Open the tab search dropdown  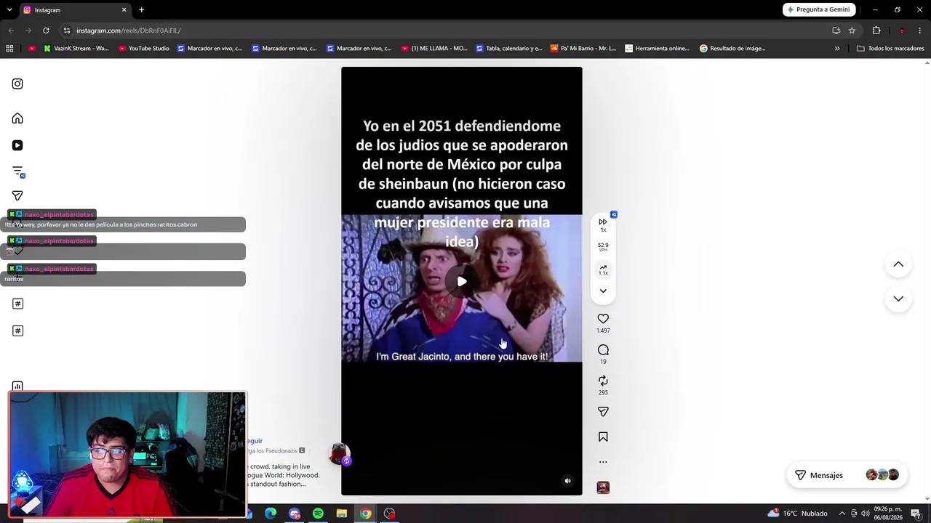click(x=10, y=9)
